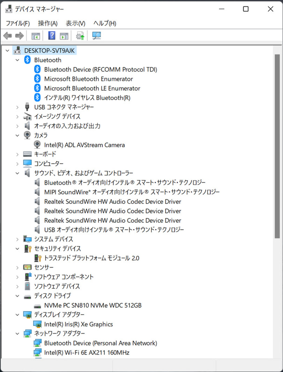Click the Device Manager title bar icon
283x372 pixels.
[9, 9]
